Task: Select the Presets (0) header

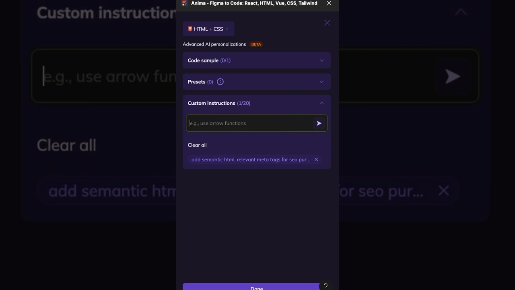Action: pos(200,82)
